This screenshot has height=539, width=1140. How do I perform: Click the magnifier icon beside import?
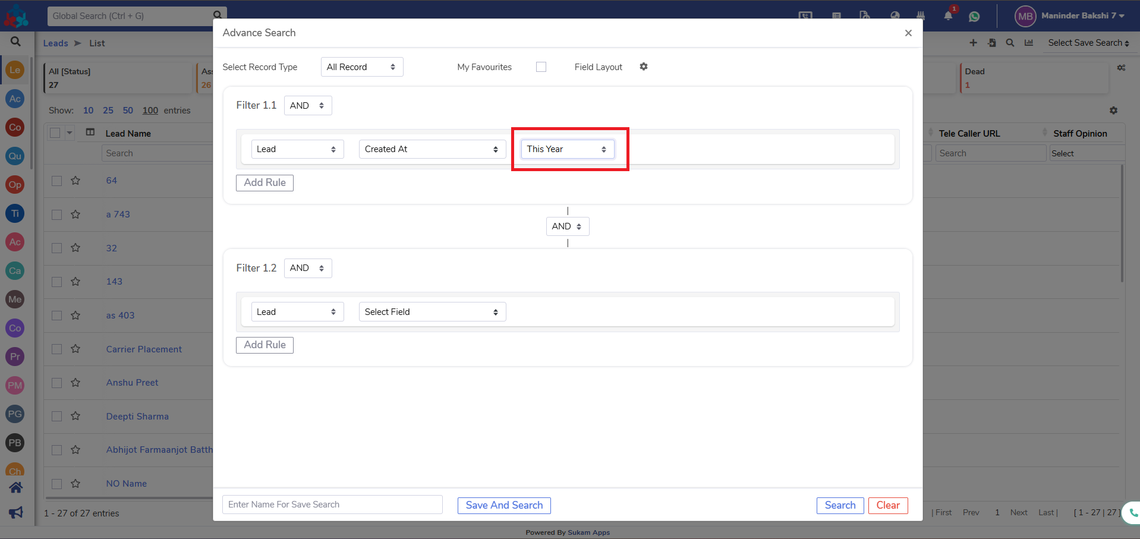pos(1010,43)
